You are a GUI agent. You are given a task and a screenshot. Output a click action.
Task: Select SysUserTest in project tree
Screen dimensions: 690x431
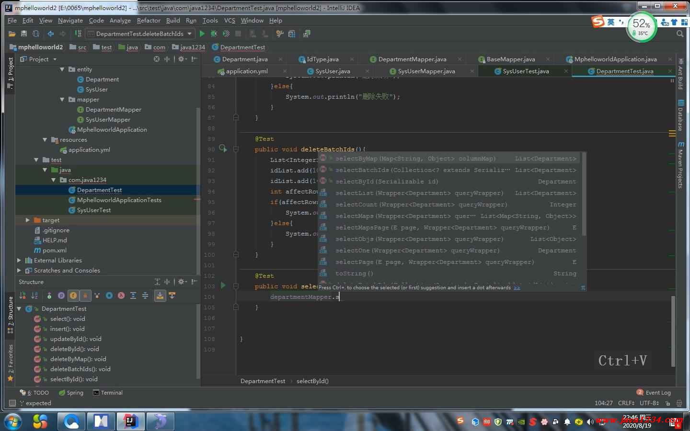[93, 210]
